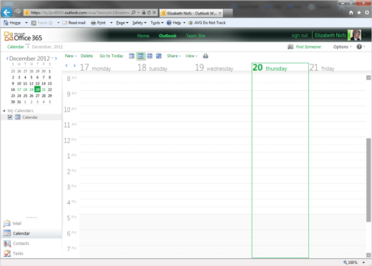
Task: Go to previous week arrow beside 17 monday
Action: 67,66
